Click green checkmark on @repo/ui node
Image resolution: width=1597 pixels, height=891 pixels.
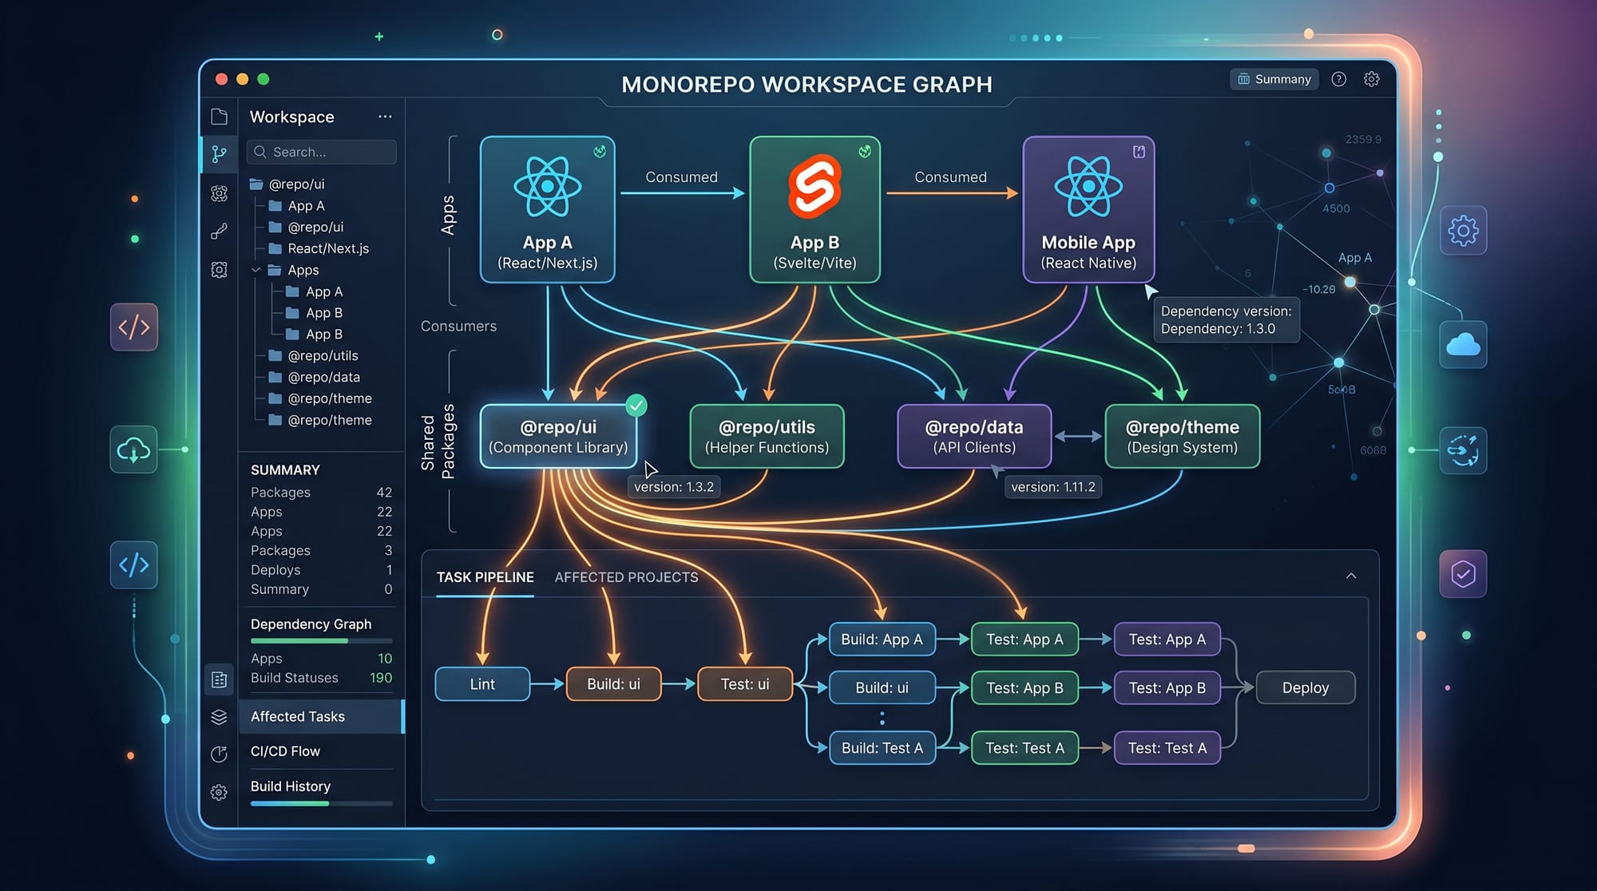[x=636, y=406]
